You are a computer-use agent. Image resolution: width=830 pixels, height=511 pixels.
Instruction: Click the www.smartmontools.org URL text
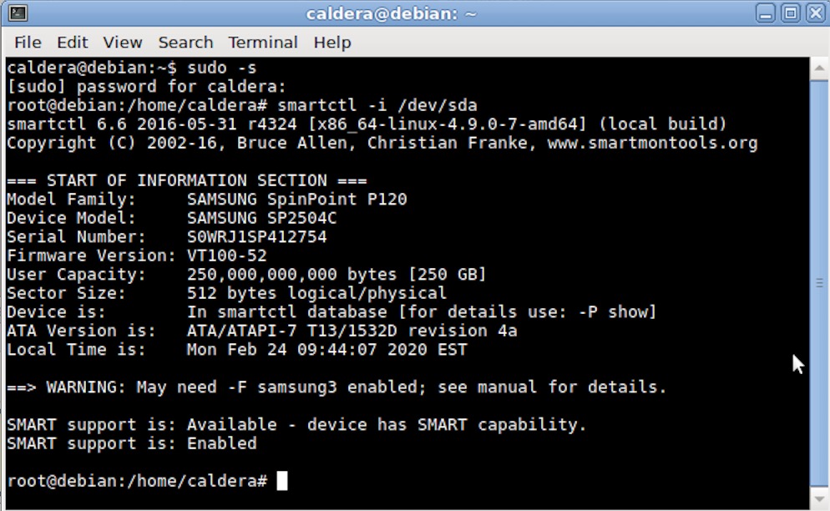[652, 143]
